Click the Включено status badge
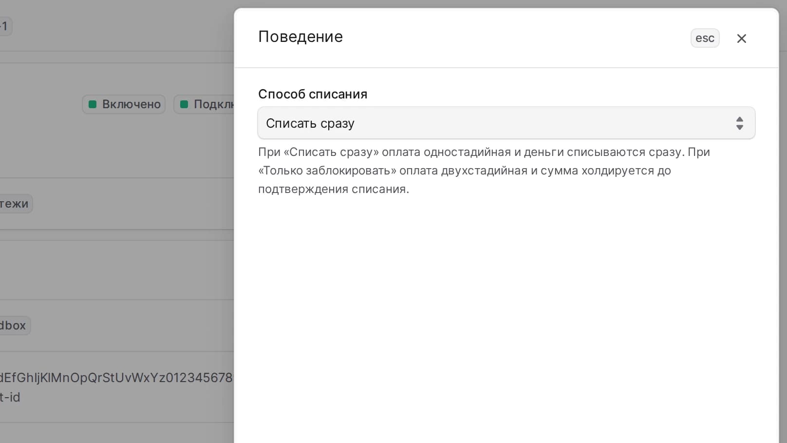Screen dimensions: 787x443 click(x=124, y=104)
